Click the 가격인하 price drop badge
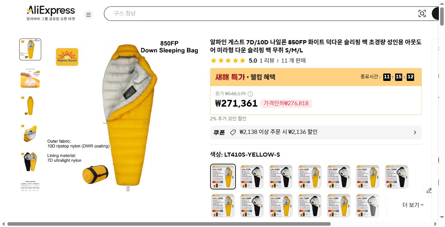445x227 pixels. point(286,103)
